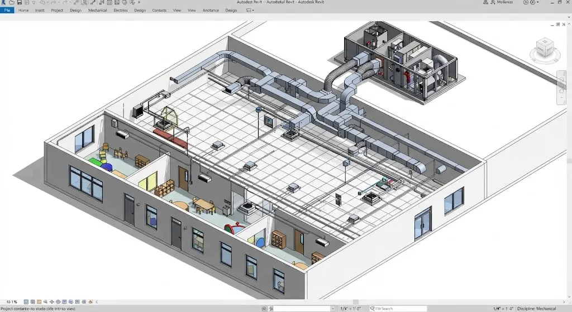The height and width of the screenshot is (312, 572).
Task: Open the Project ribbon tab
Action: (57, 10)
